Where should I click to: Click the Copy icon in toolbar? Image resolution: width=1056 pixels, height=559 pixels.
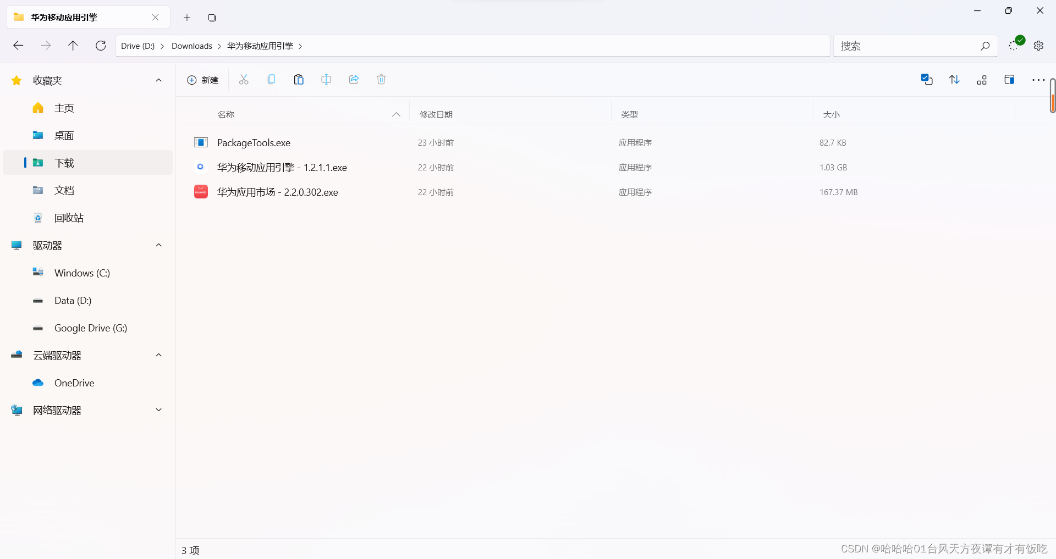(271, 80)
